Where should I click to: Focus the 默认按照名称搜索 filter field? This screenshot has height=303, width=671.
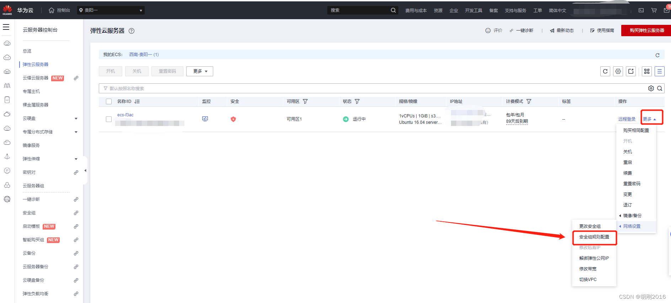tap(373, 88)
